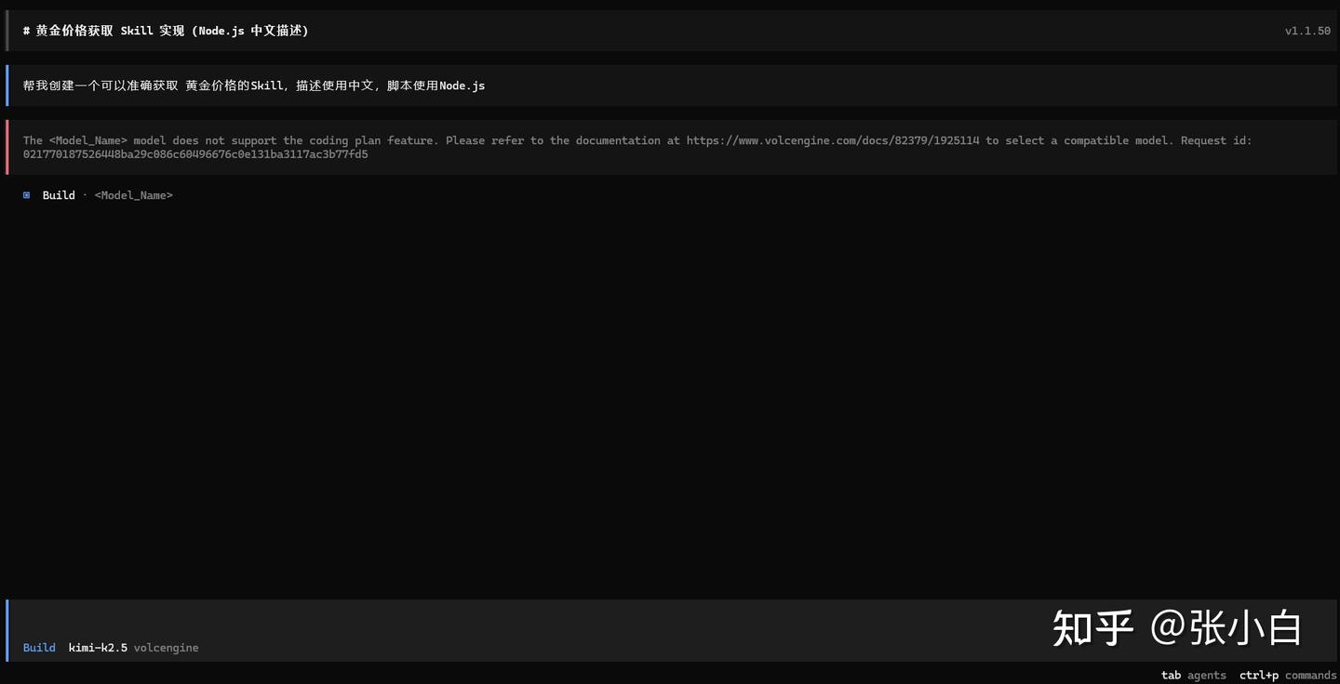The image size is (1340, 684).
Task: Click the small square Build icon
Action: click(27, 195)
